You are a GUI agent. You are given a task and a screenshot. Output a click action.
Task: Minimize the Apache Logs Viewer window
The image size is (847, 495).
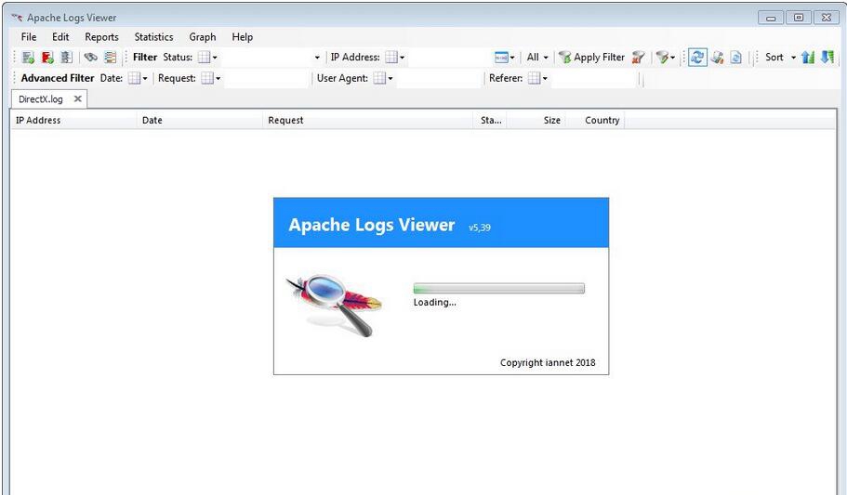(771, 18)
